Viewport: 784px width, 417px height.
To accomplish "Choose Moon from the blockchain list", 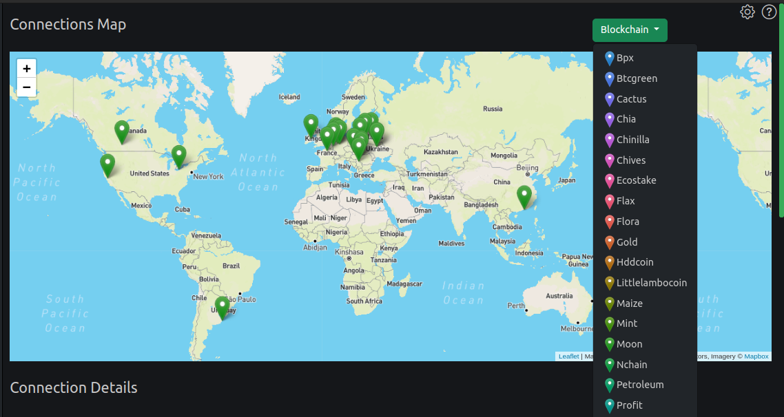I will coord(645,344).
